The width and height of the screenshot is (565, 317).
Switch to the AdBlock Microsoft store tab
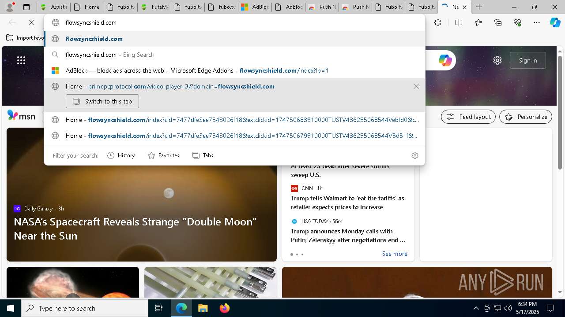click(x=254, y=7)
